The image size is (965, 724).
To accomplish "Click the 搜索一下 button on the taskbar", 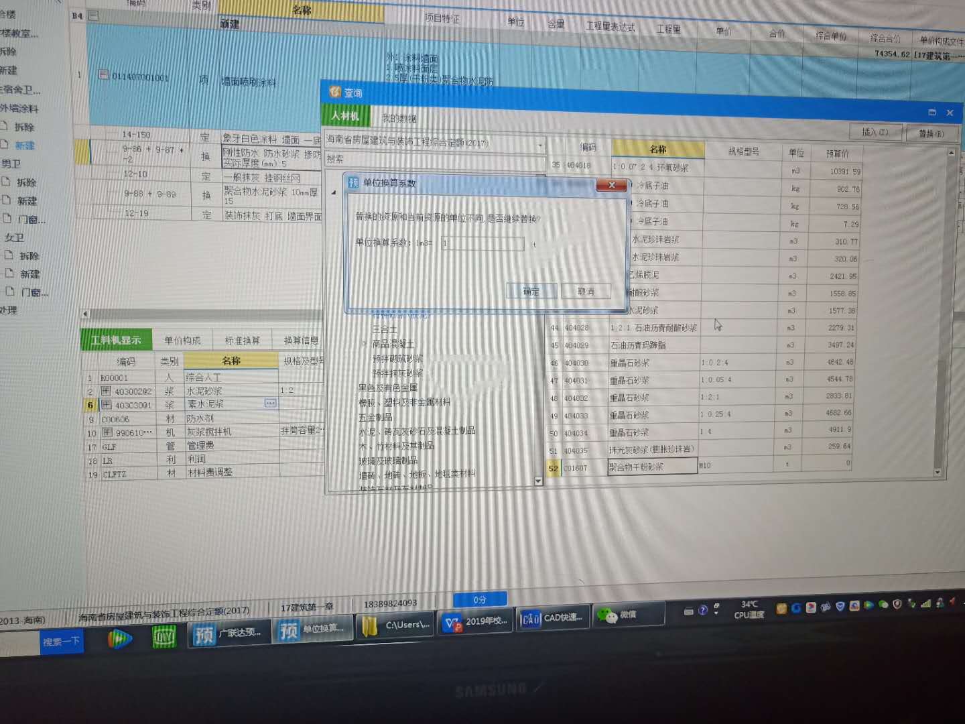I will point(62,642).
